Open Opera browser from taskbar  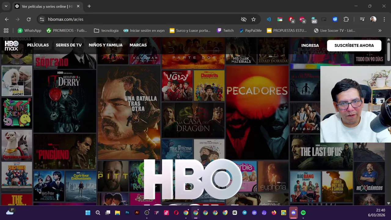(176, 213)
